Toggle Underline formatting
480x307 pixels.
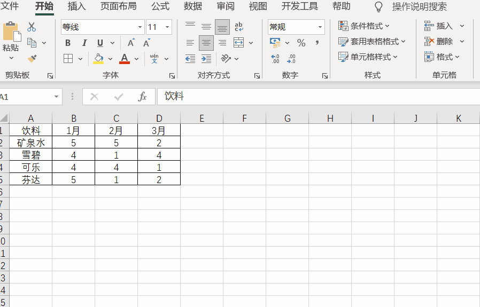click(x=100, y=43)
